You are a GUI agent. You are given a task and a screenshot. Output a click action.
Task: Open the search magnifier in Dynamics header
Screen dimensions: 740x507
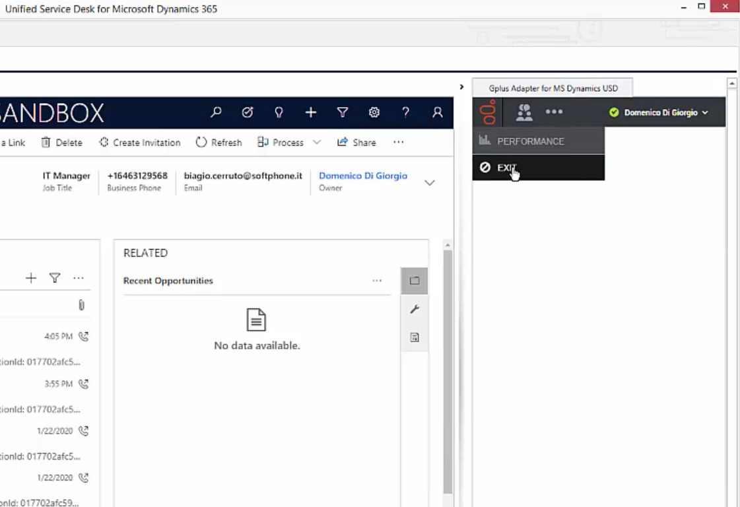[x=216, y=112]
